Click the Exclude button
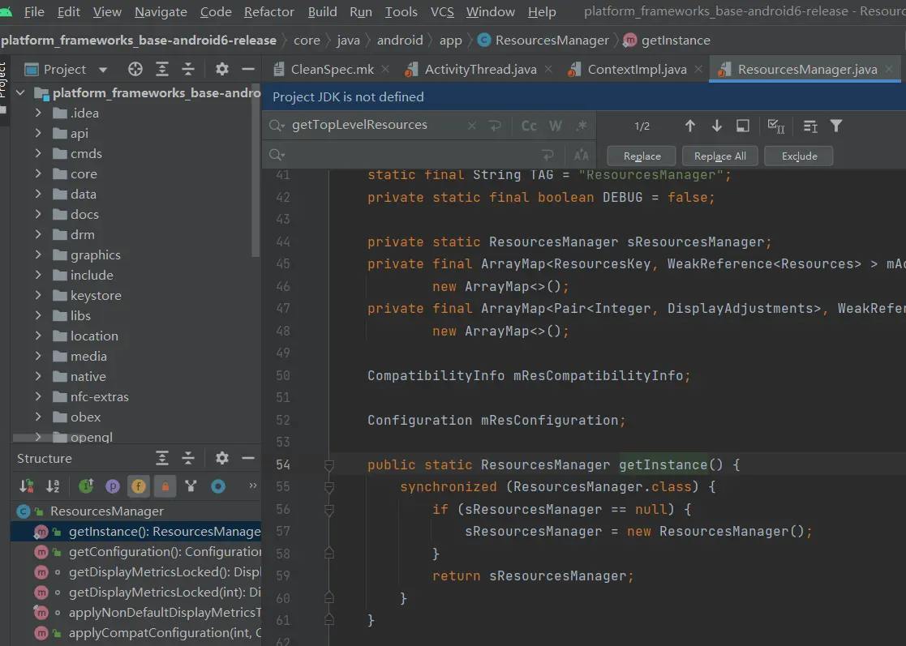This screenshot has width=906, height=646. click(x=799, y=156)
